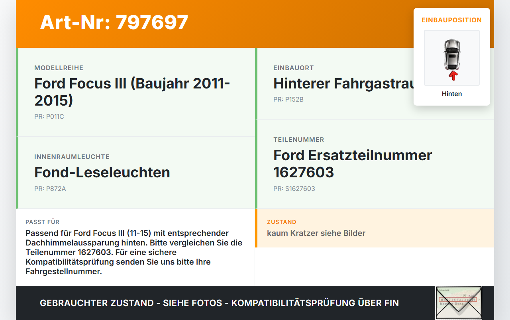510x320 pixels.
Task: Click the INNENRAUMLEUCHTE label
Action: coord(72,157)
